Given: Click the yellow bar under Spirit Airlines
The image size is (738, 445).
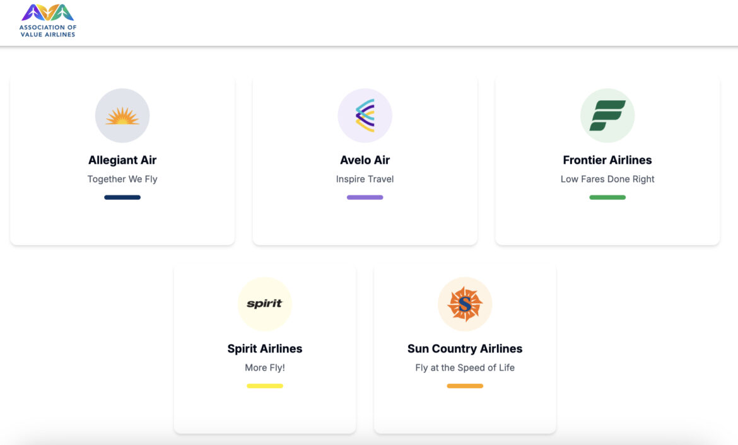Looking at the screenshot, I should click(265, 386).
